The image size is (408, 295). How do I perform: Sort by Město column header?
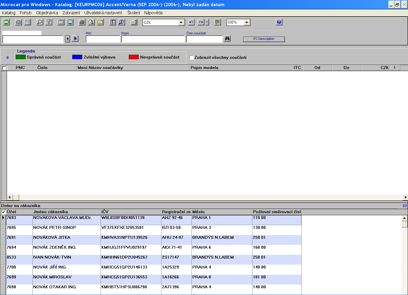click(x=222, y=212)
